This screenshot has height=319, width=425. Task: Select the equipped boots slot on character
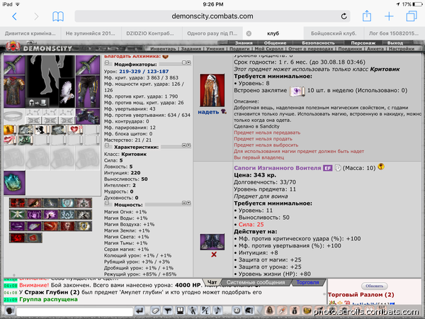[88, 116]
